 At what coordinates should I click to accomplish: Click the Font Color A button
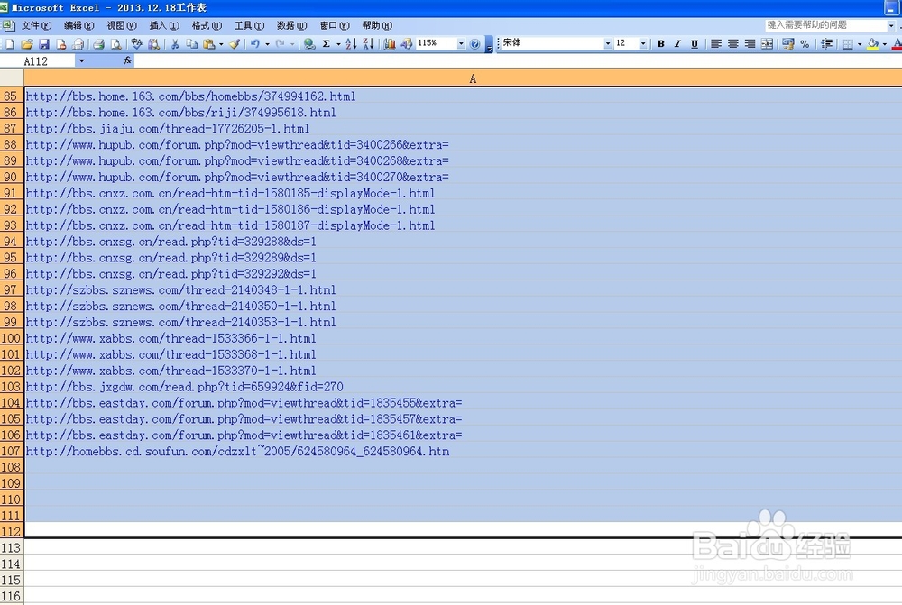point(897,43)
